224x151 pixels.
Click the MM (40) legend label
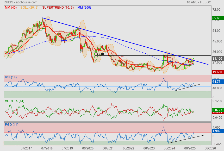tap(11, 8)
